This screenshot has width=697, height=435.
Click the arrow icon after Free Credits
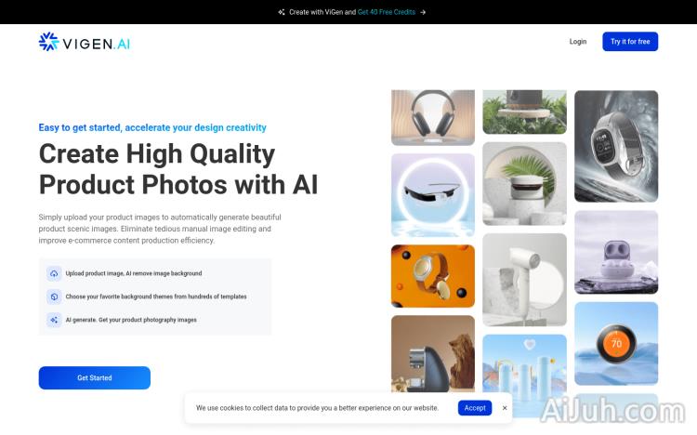423,12
